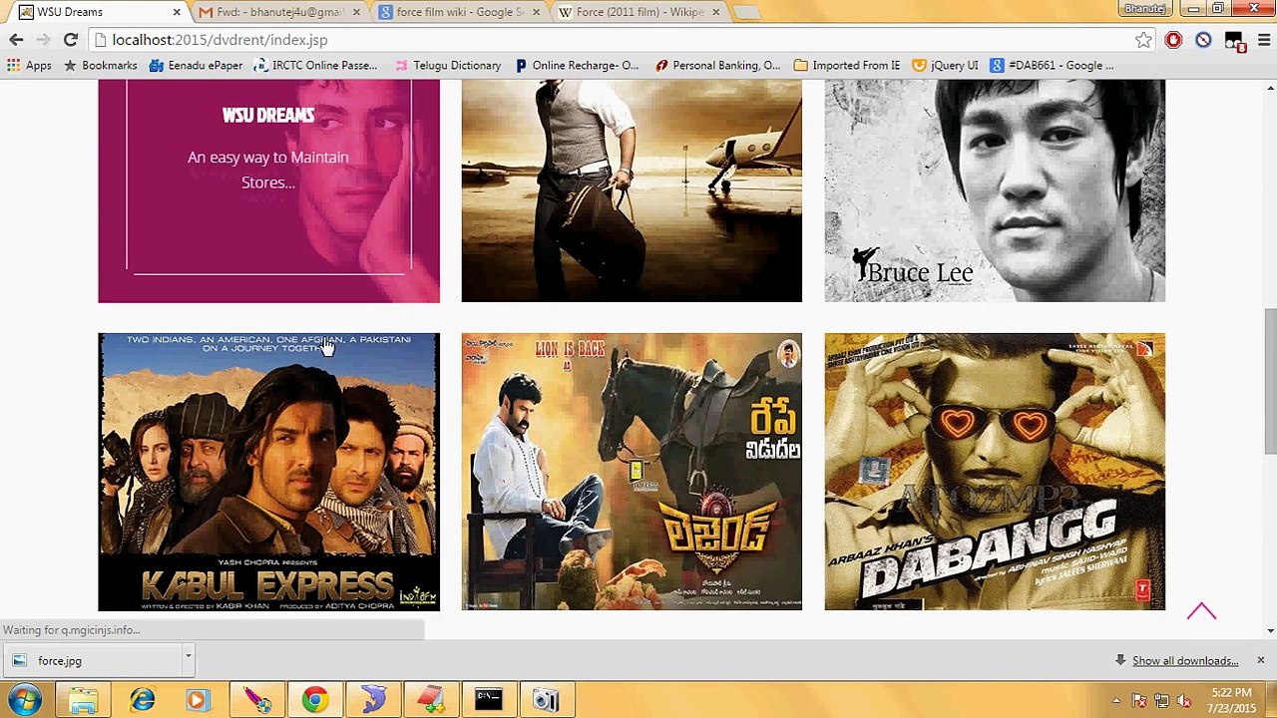Bookmark this page with the star icon
The image size is (1277, 718).
click(1143, 40)
